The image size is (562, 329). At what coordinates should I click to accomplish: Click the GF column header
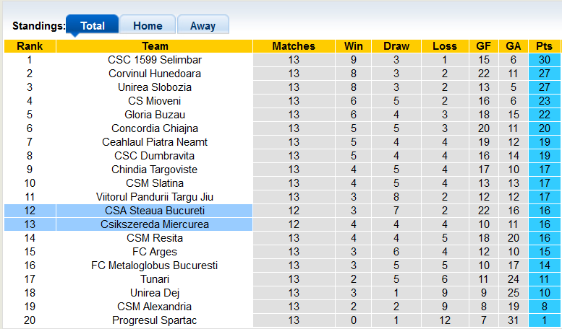(x=484, y=46)
